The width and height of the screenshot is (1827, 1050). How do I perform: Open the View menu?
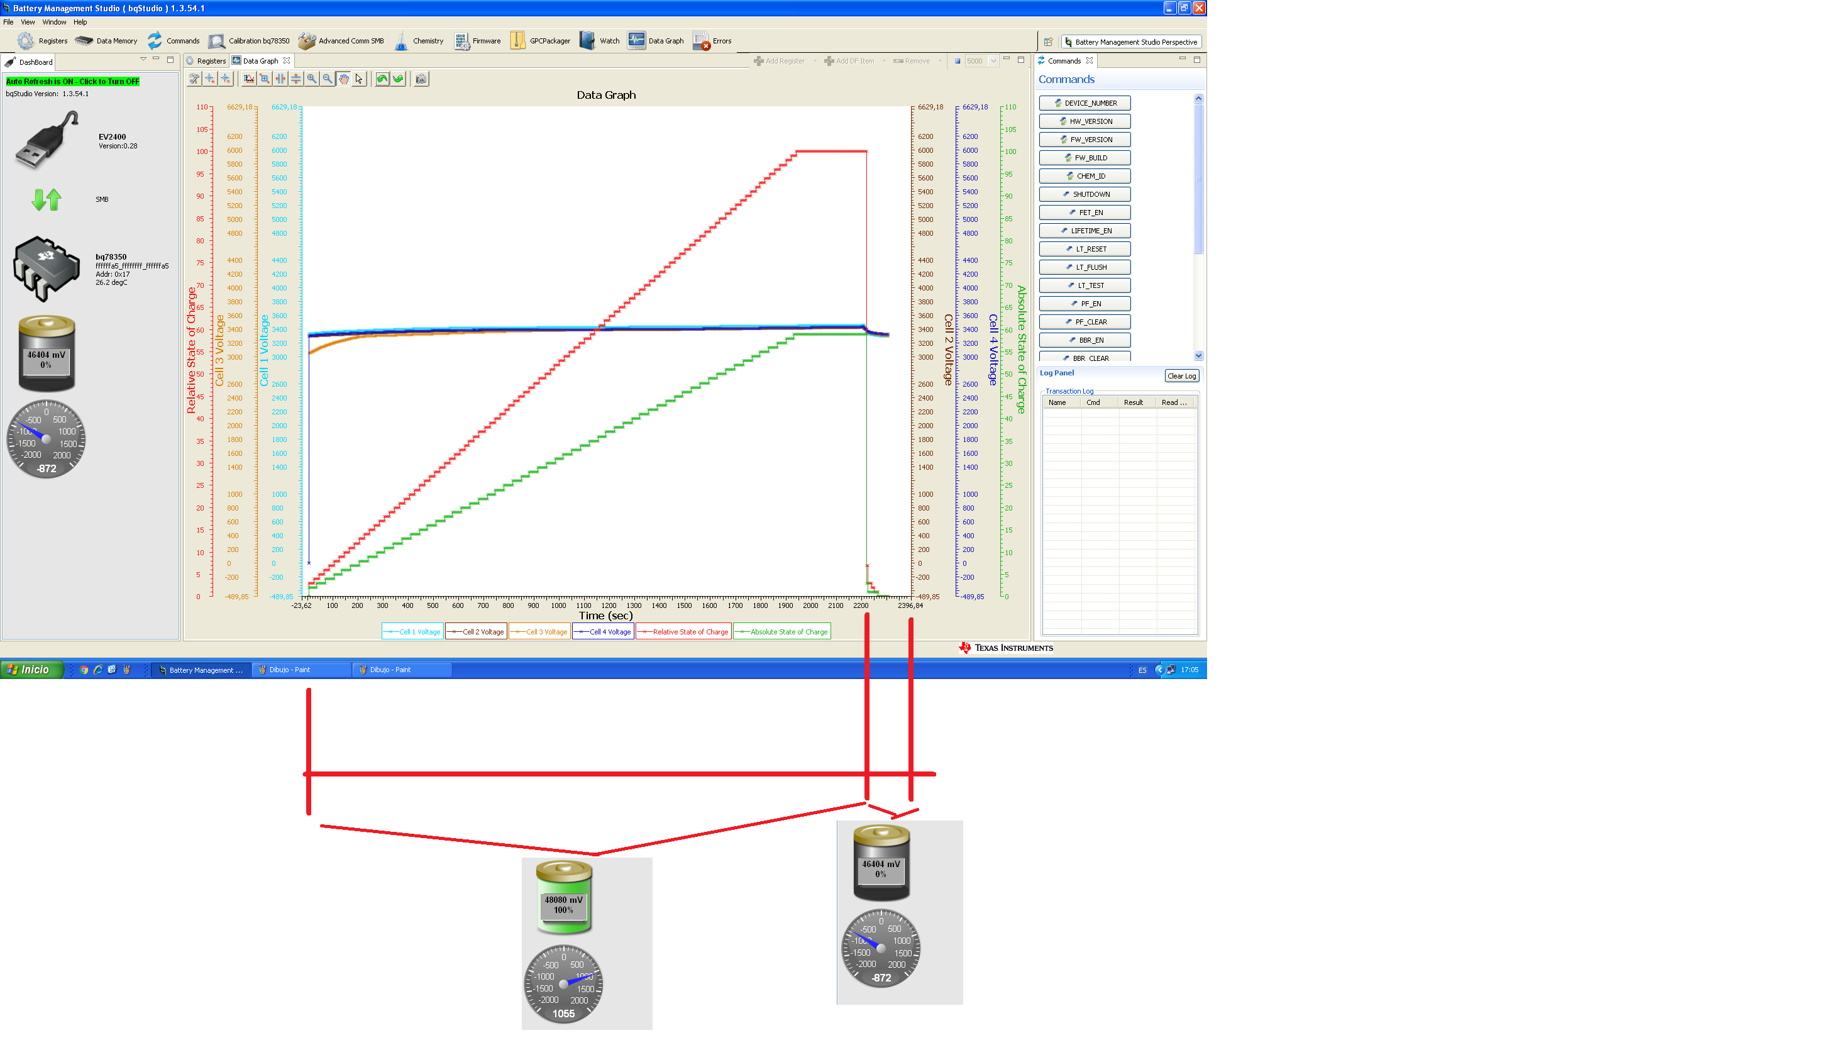coord(28,23)
